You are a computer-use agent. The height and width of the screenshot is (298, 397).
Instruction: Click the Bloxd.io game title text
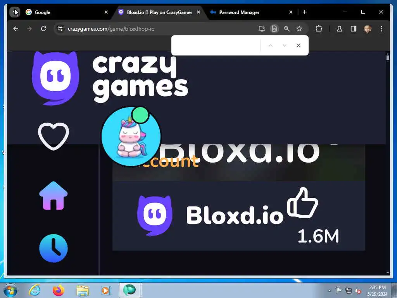pos(235,215)
